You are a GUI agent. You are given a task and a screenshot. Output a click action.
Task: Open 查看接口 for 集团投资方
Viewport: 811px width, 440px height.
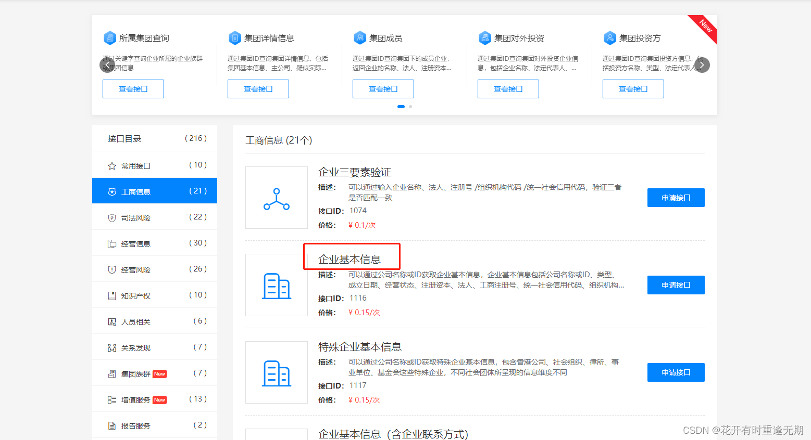633,89
